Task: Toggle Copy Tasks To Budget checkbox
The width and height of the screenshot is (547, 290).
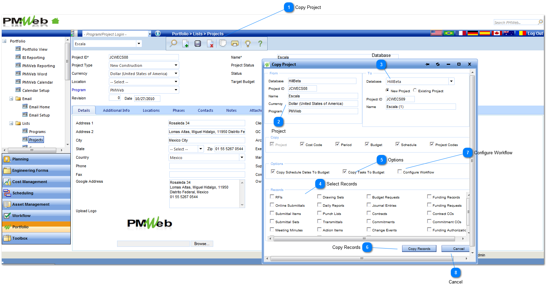Action: click(345, 171)
